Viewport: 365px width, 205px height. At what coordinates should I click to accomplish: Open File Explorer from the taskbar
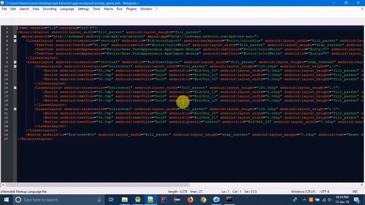pos(124,200)
